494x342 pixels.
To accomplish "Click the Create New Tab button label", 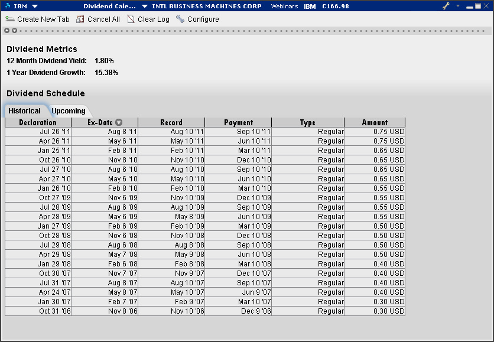I will (x=43, y=19).
